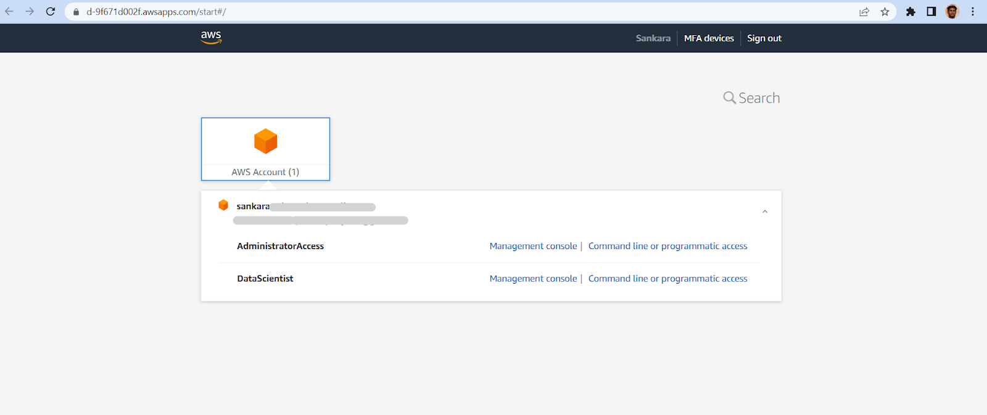Screen dimensions: 987x415
Task: Collapse the sankara account chevron
Action: [765, 212]
